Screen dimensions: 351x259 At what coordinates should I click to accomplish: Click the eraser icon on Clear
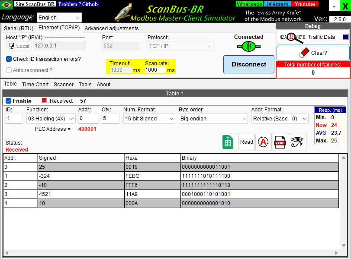click(304, 53)
